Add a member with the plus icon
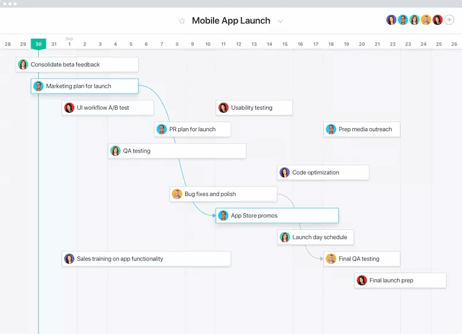Viewport: 462px width, 334px height. pyautogui.click(x=449, y=20)
